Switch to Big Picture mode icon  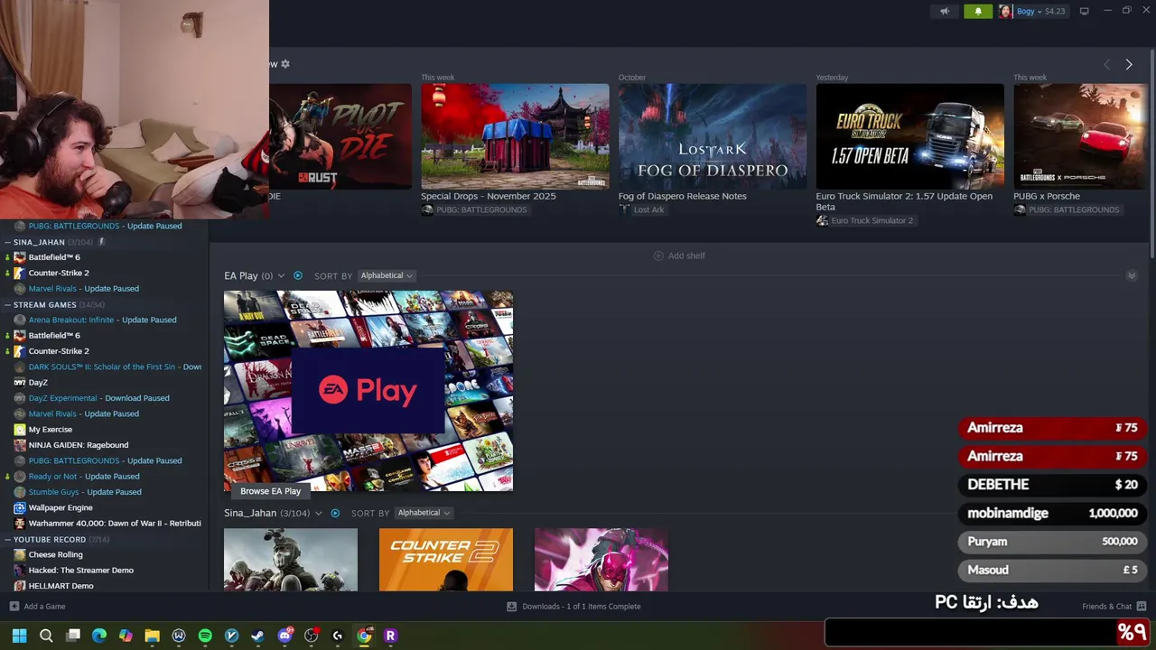point(1084,11)
